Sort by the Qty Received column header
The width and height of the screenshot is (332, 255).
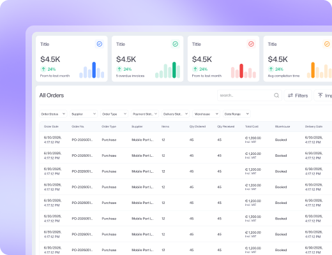point(225,126)
